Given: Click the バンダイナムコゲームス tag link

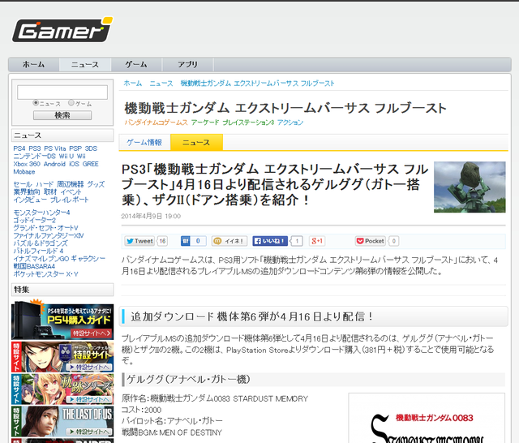Looking at the screenshot, I should [x=157, y=123].
